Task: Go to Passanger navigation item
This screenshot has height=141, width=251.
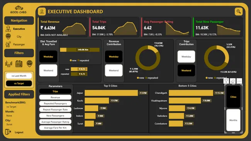Action: coord(19,44)
